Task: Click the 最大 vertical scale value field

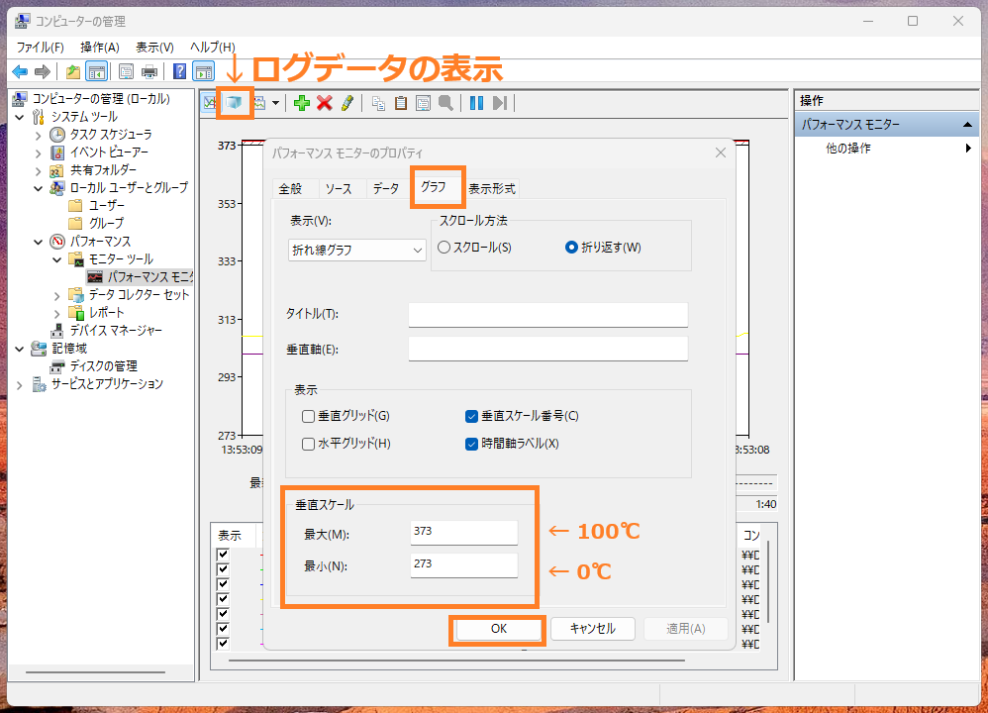Action: [x=463, y=532]
